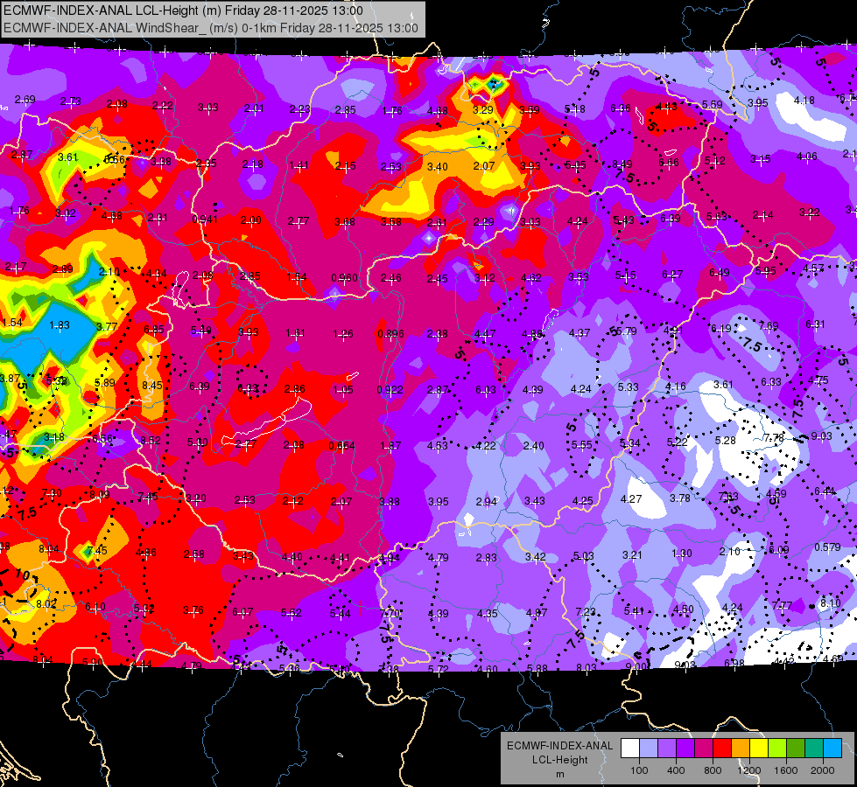Click the vivid violet legend swatch
The image size is (857, 787).
pyautogui.click(x=685, y=748)
